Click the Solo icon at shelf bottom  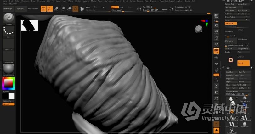click(216, 131)
